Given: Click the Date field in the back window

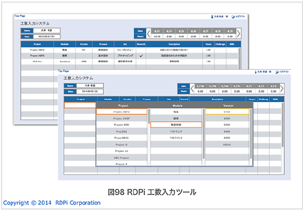Looking at the screenshot, I should pos(46,36).
